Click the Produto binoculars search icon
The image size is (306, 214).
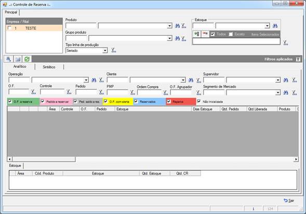(177, 26)
